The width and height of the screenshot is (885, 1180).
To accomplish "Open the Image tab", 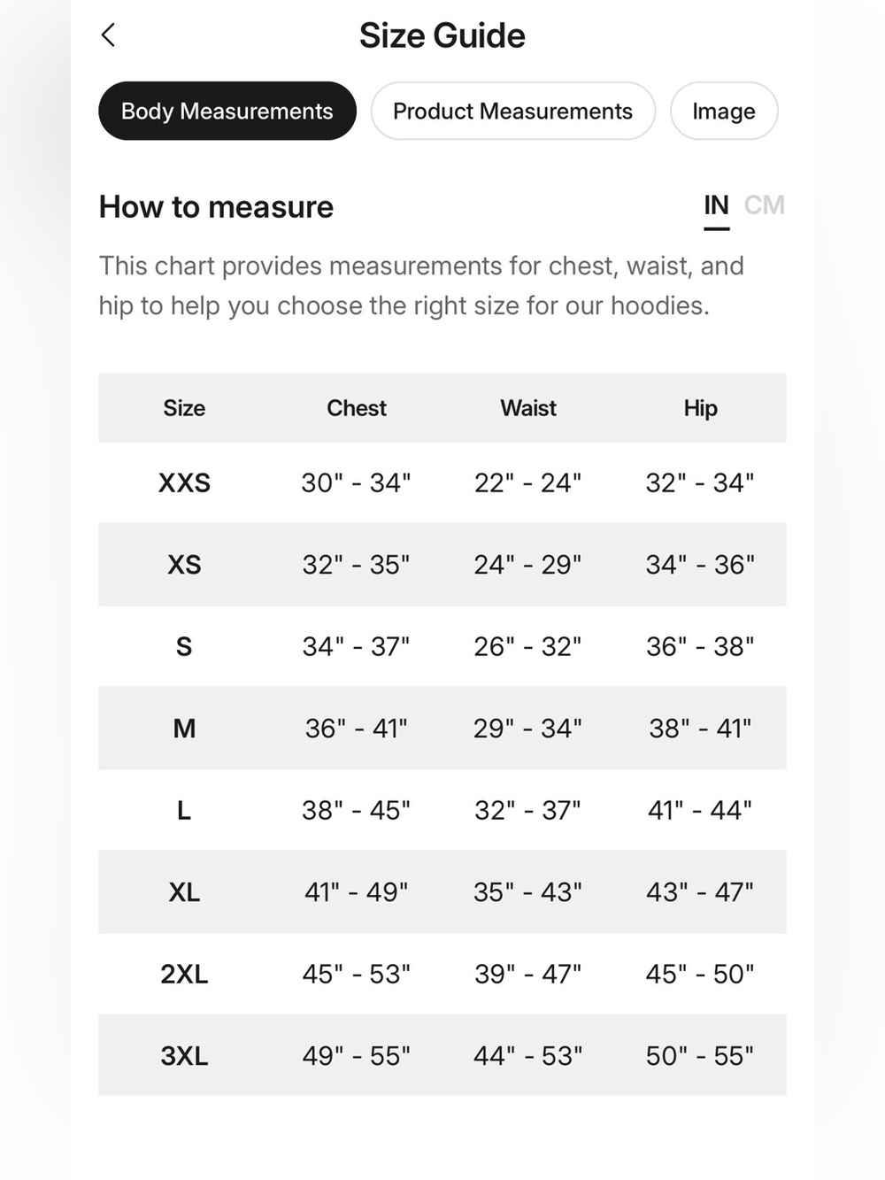I will tap(724, 111).
